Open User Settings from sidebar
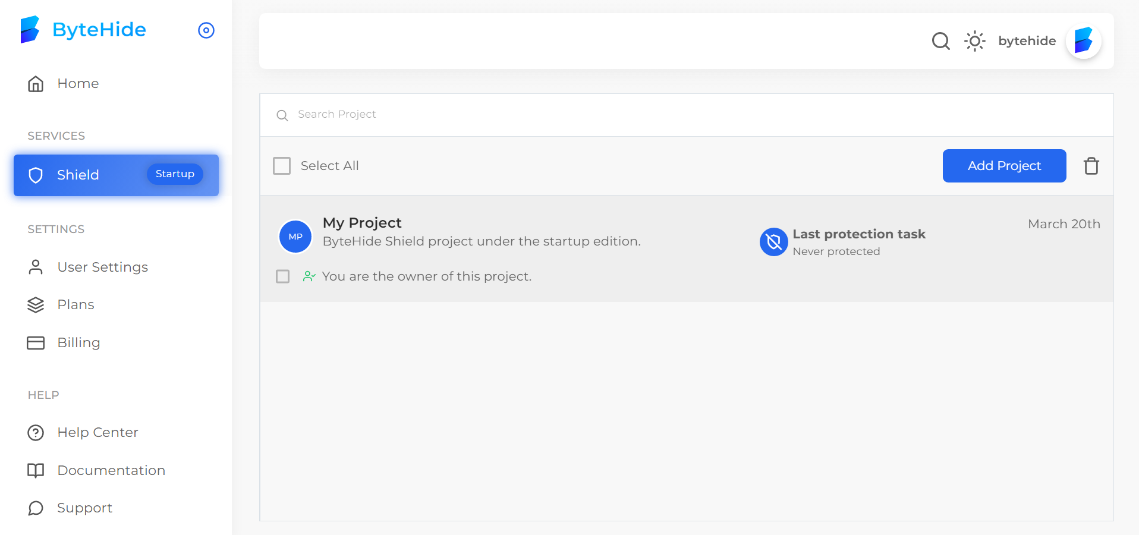The image size is (1139, 535). click(102, 267)
